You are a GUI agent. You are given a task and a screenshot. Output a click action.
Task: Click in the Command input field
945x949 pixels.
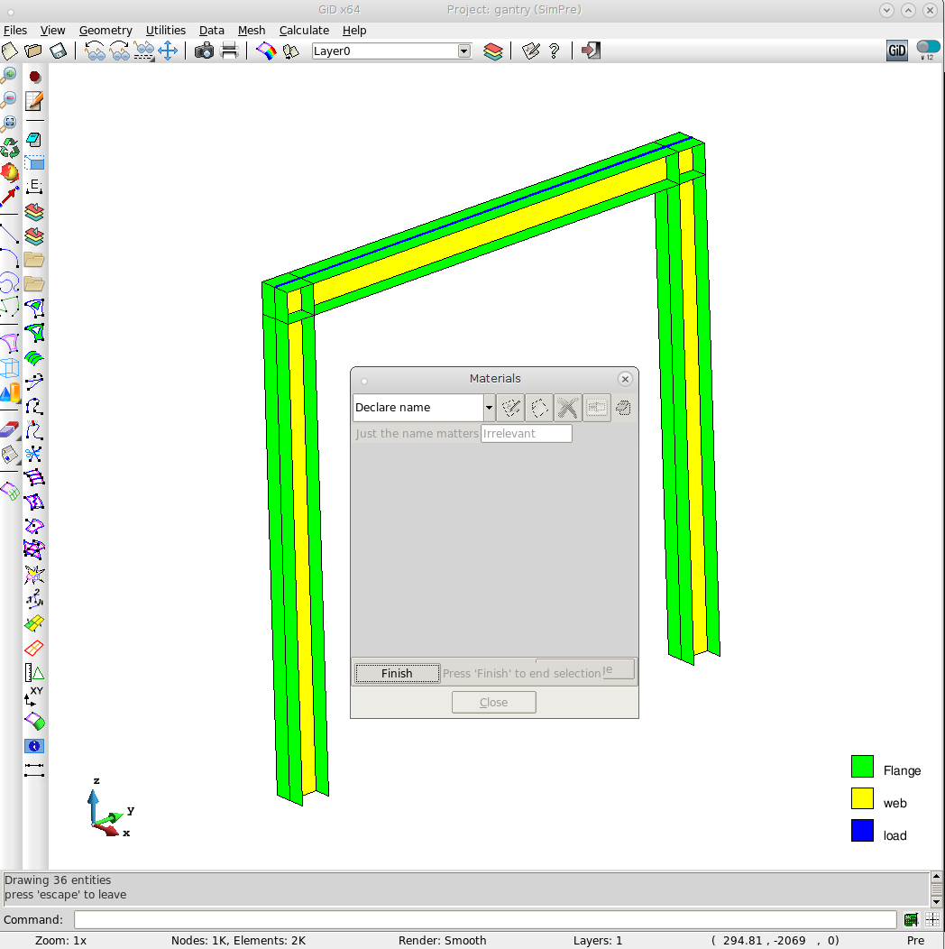point(485,919)
